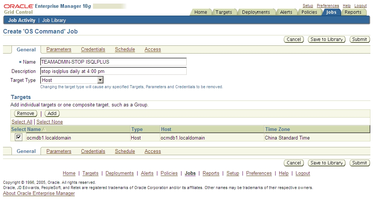Go to the upper Credentials sub-tab

point(93,49)
